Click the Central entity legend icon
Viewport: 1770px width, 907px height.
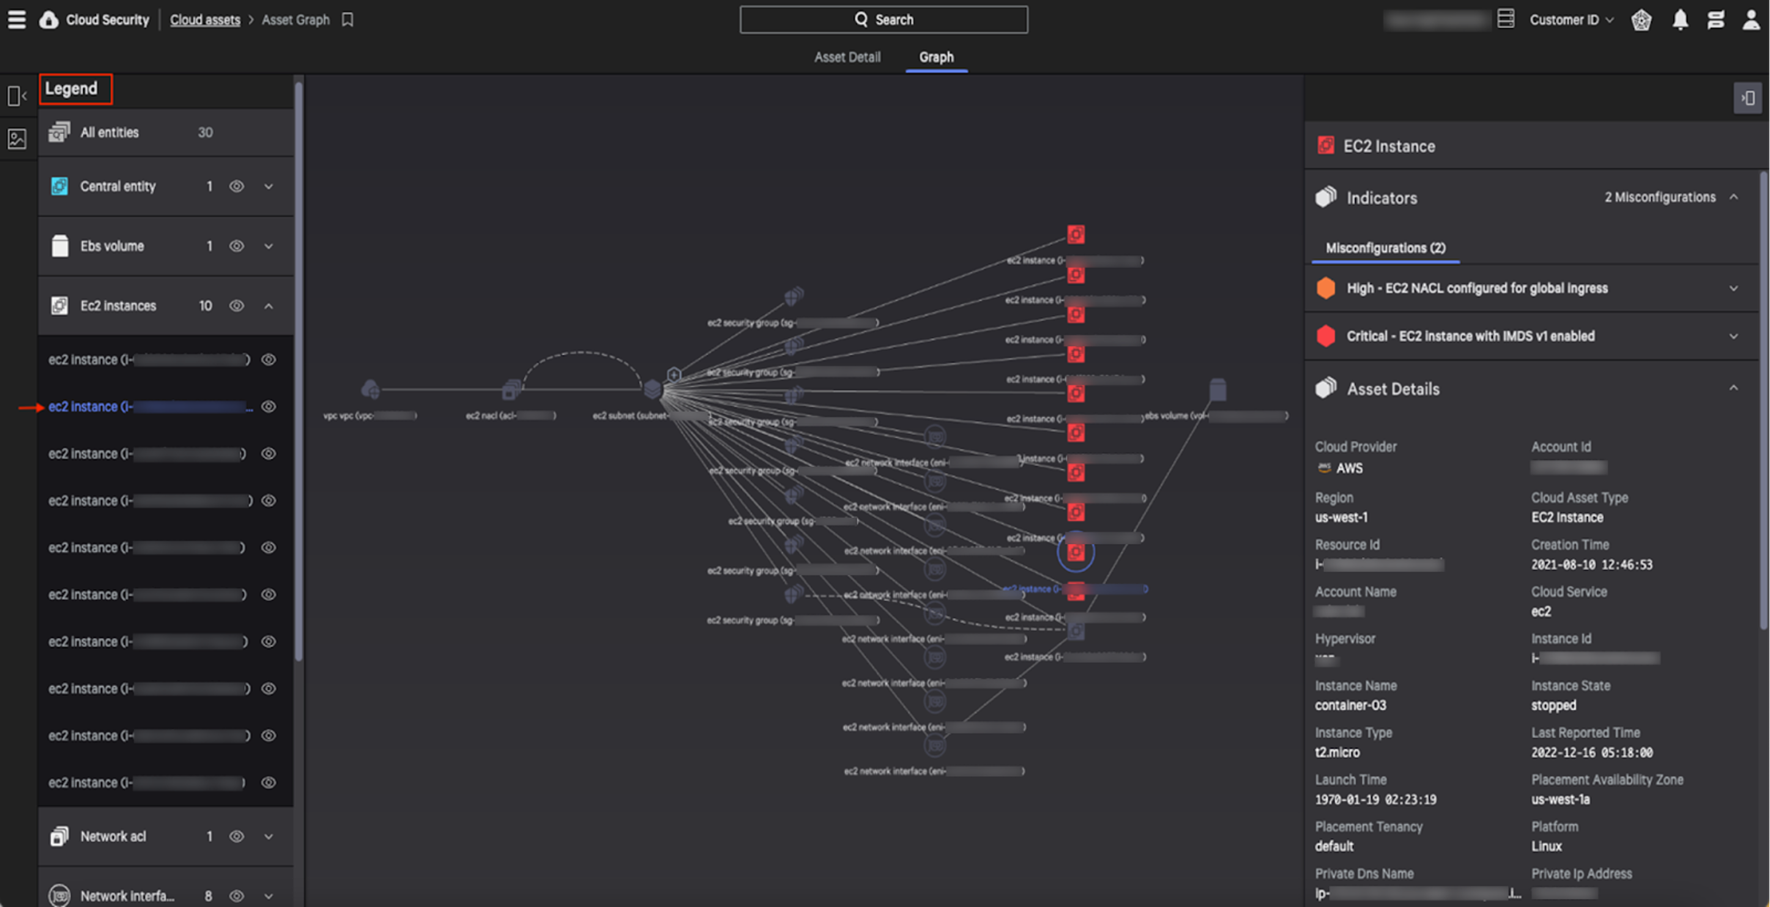pyautogui.click(x=60, y=186)
